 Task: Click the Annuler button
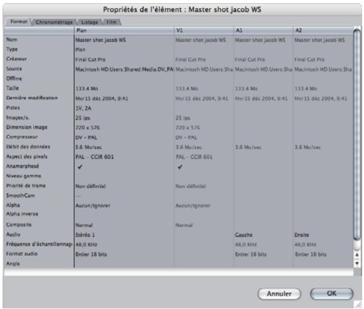(x=279, y=293)
